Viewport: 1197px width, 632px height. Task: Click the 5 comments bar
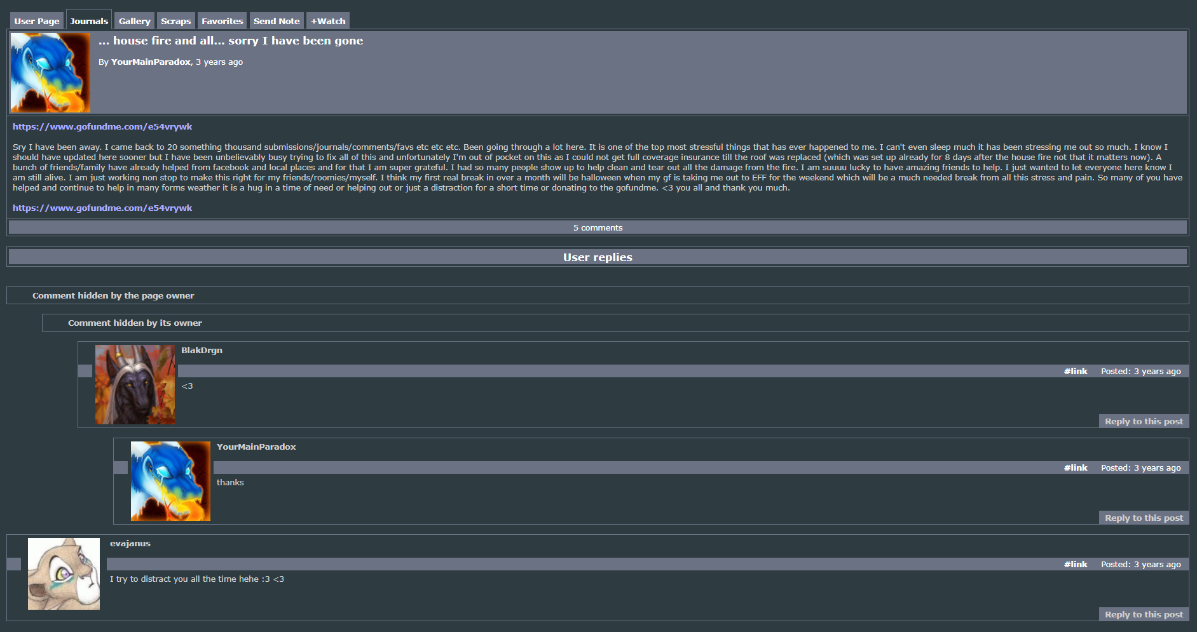(598, 227)
